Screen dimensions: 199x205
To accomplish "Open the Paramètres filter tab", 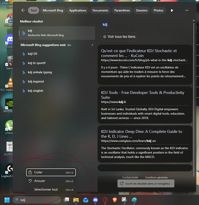I will (x=122, y=10).
